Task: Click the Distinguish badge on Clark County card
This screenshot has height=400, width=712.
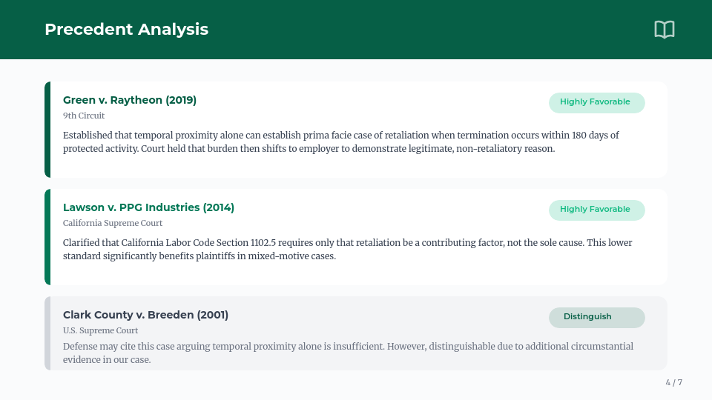Action: pyautogui.click(x=596, y=317)
